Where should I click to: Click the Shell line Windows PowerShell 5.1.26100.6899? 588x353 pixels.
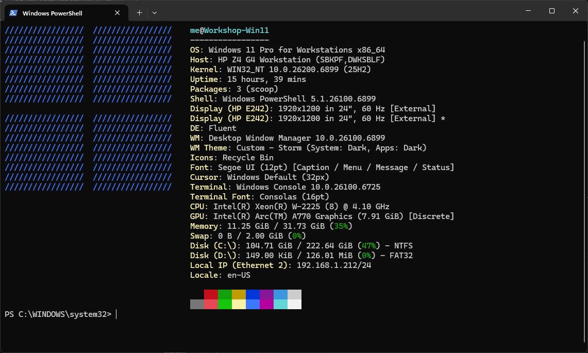tap(283, 98)
